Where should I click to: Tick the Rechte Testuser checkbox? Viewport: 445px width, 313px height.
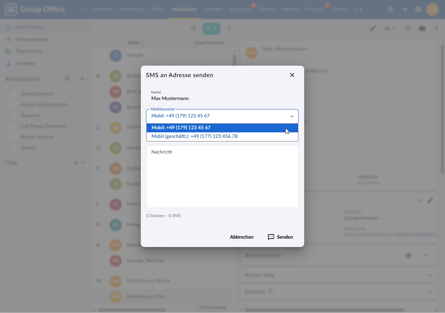pyautogui.click(x=14, y=137)
